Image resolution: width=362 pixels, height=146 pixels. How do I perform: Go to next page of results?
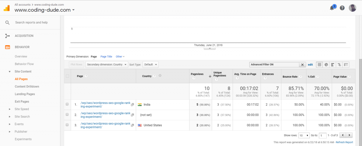350,135
